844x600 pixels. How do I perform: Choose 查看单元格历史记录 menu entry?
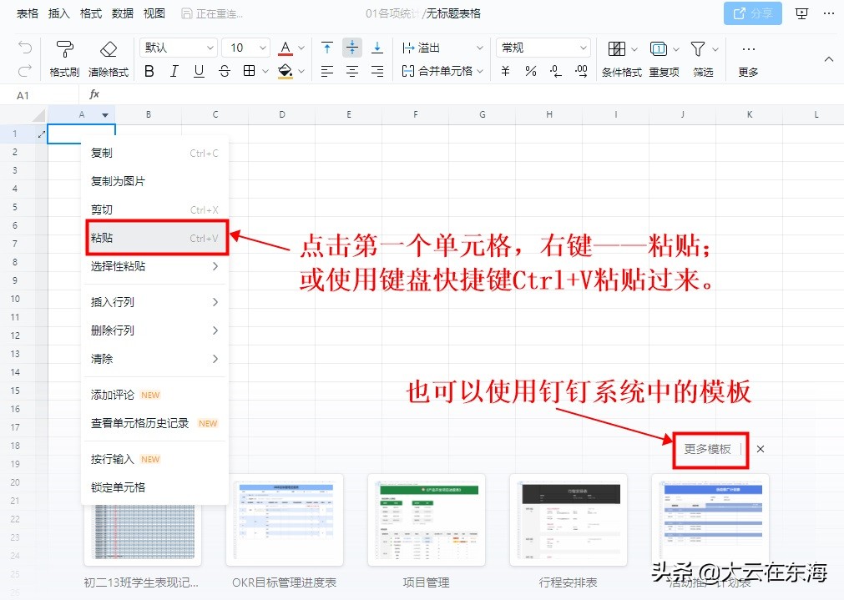[x=155, y=423]
